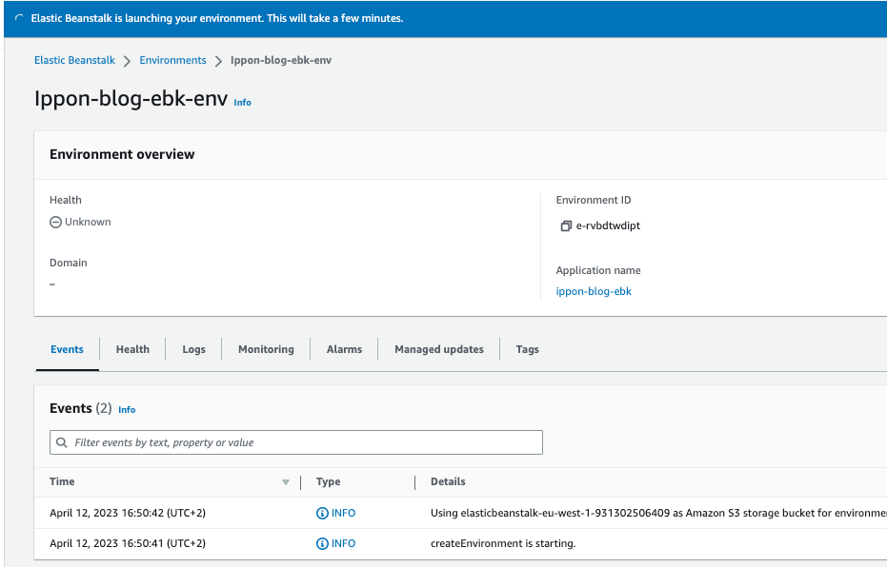887x567 pixels.
Task: Click breadcrumb chevron after Environments
Action: tap(218, 61)
